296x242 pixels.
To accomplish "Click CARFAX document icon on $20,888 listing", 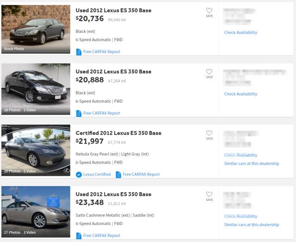I will (79, 113).
